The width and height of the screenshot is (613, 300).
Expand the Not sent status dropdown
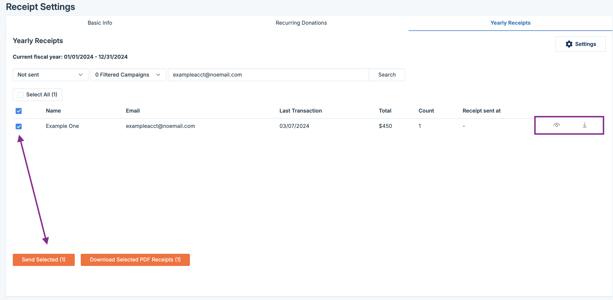point(50,75)
